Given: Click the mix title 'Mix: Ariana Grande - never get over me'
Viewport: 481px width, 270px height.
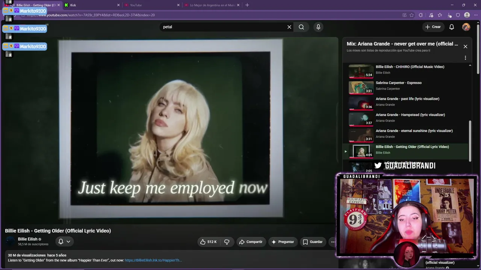Looking at the screenshot, I should click(402, 44).
